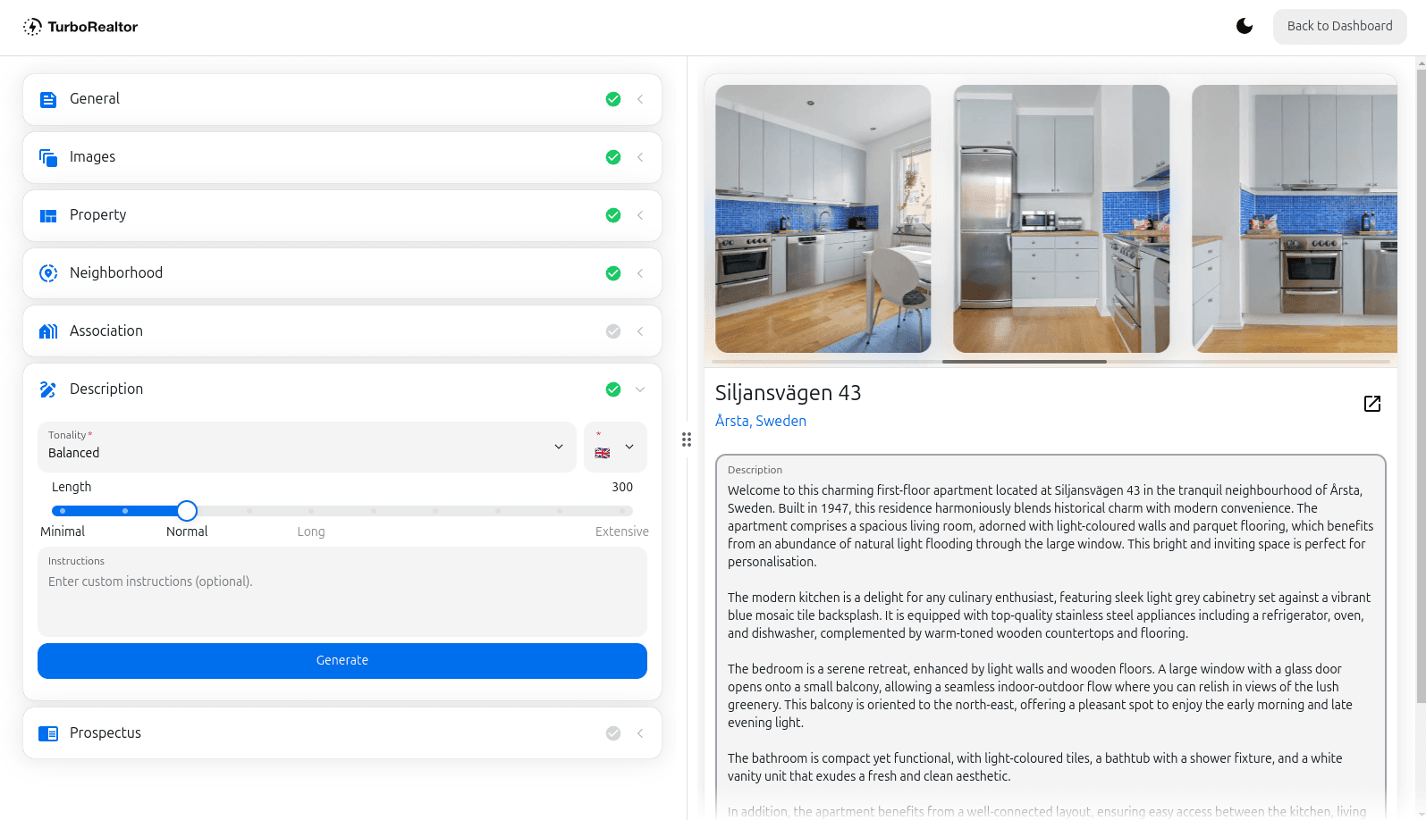Click the Association building icon

[48, 331]
